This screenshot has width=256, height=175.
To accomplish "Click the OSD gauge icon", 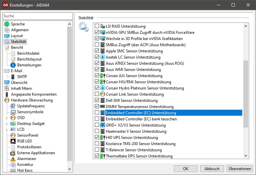I will 13,118.
